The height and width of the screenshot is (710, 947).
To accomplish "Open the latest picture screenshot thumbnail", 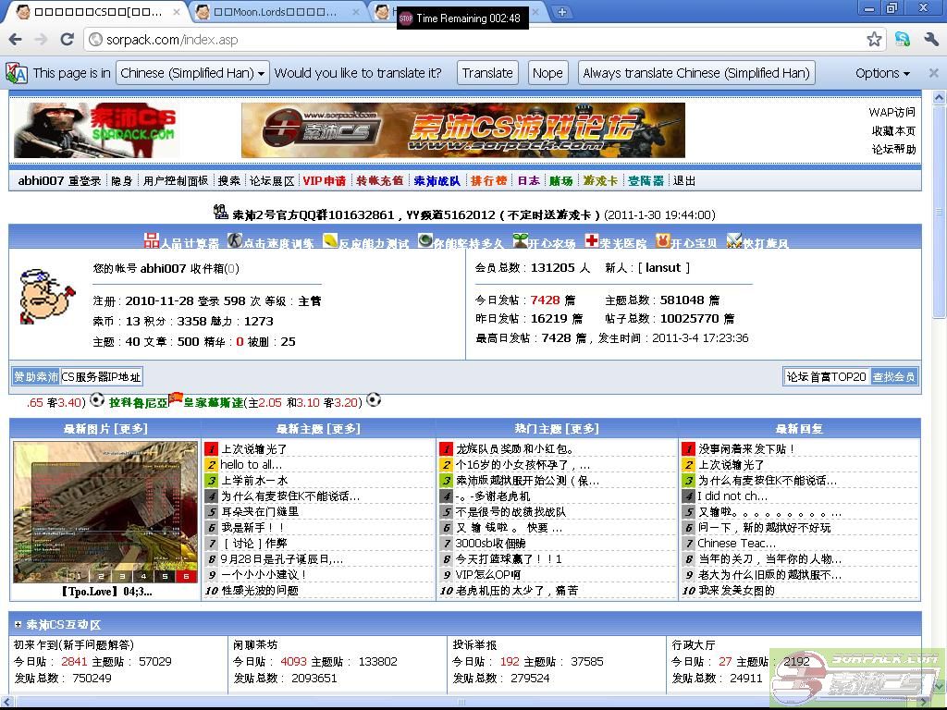I will [x=105, y=511].
